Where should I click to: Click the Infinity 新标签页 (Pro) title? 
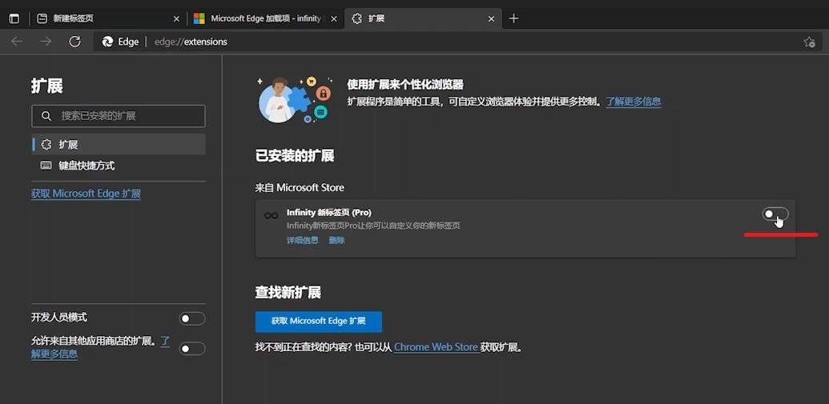coord(329,212)
